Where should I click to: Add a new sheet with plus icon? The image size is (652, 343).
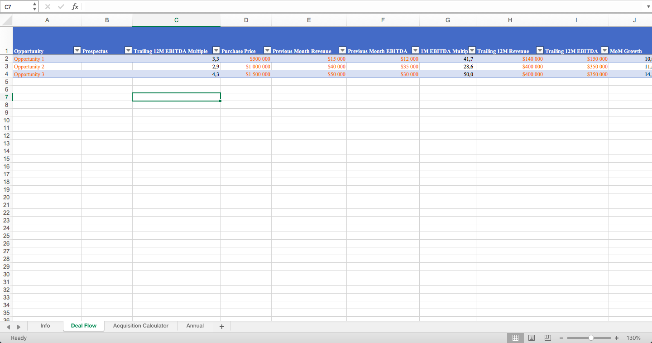(x=222, y=326)
